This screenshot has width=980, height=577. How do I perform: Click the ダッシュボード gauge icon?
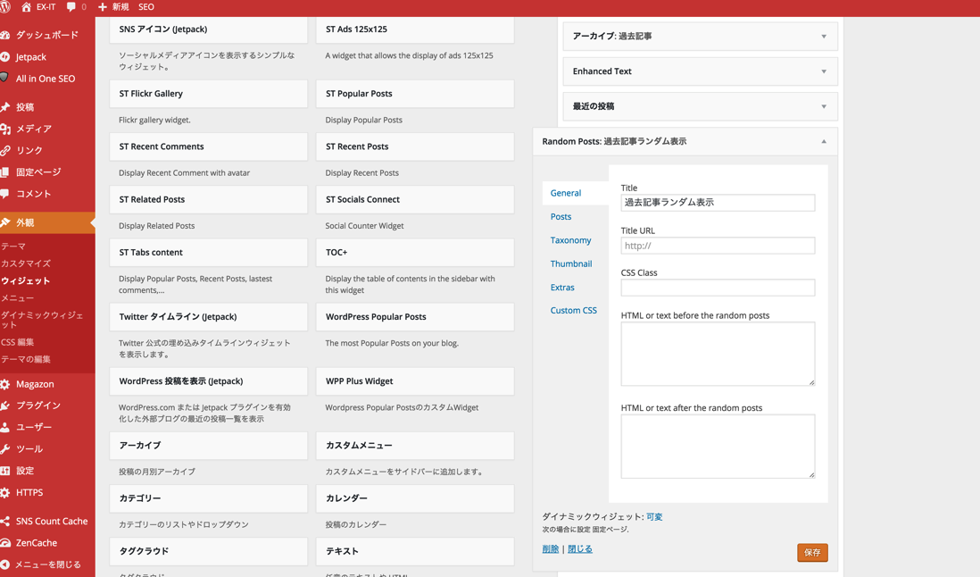pyautogui.click(x=5, y=35)
